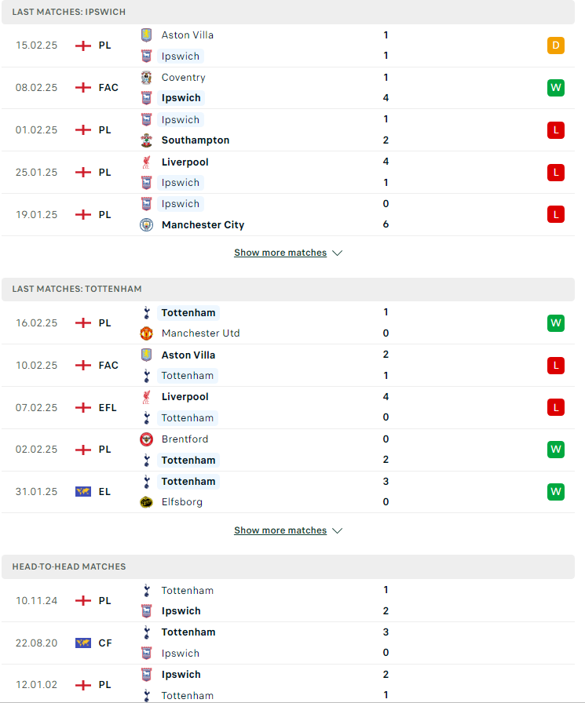Click the Europe flag beside 31.01.25 EL
The width and height of the screenshot is (585, 703).
83,492
